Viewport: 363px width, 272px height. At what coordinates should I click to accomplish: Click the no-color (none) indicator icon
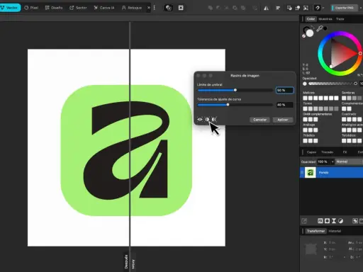coord(303,36)
